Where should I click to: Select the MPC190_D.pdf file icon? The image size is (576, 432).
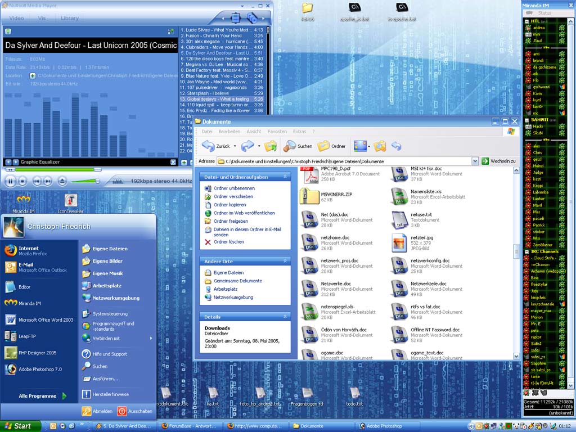pos(309,175)
